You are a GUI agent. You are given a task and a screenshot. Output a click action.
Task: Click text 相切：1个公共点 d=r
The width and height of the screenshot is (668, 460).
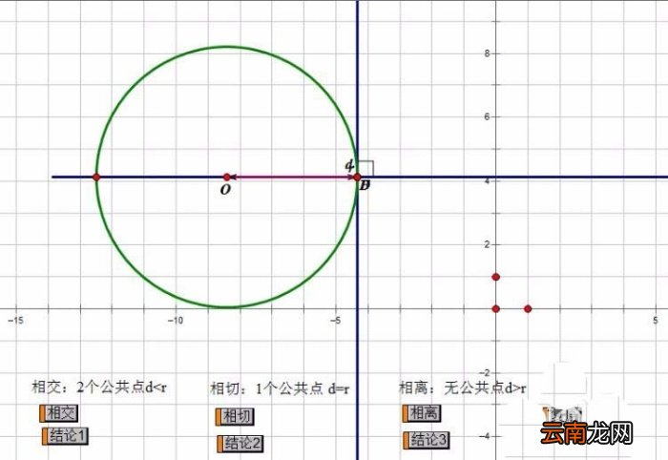click(x=280, y=388)
